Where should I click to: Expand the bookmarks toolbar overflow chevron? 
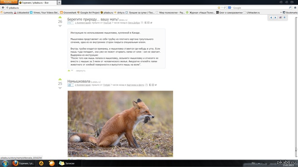(281, 12)
